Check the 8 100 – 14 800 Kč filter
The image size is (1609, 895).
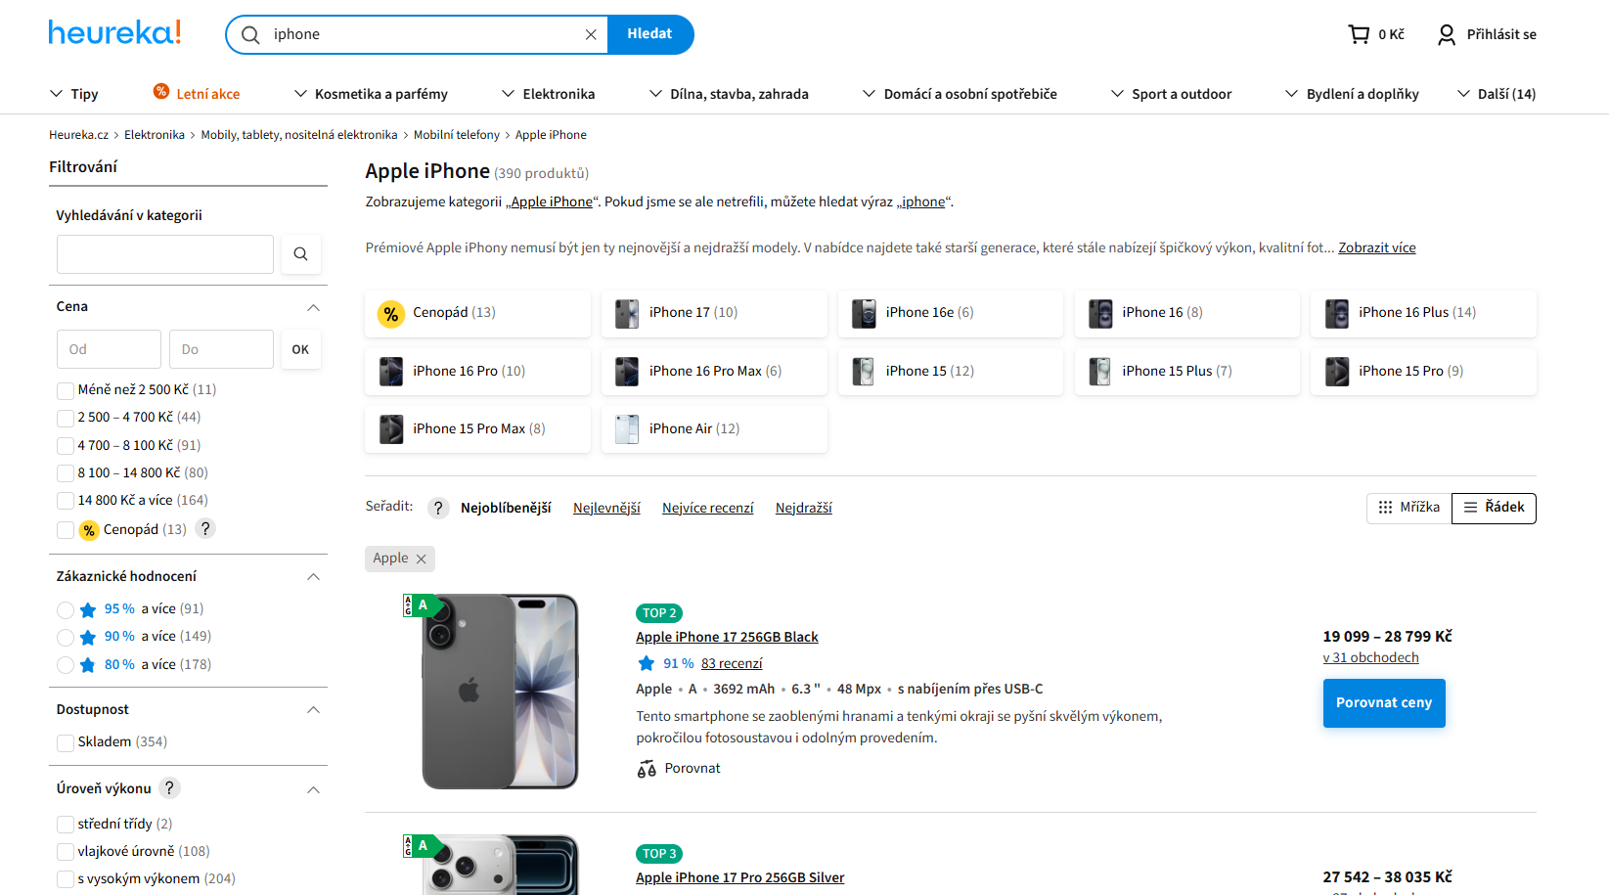66,473
